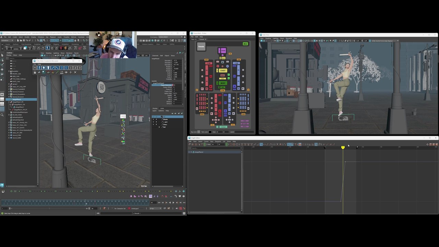This screenshot has height=247, width=439.
Task: Click preset number 1 in FCM_Hider
Action: [71, 68]
